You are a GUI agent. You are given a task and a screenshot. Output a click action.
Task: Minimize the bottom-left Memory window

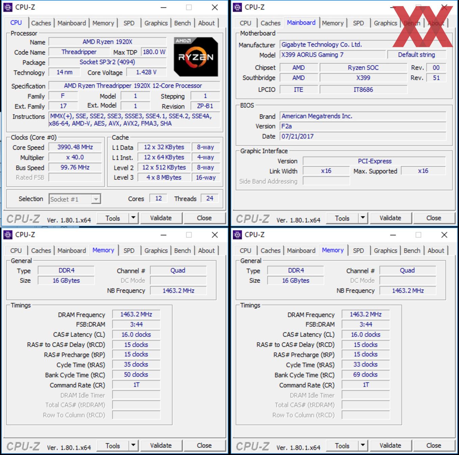click(x=164, y=235)
